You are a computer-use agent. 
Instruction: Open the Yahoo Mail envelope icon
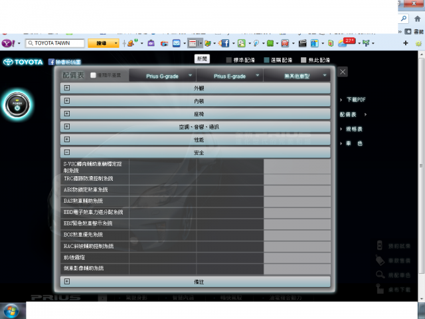(x=177, y=43)
